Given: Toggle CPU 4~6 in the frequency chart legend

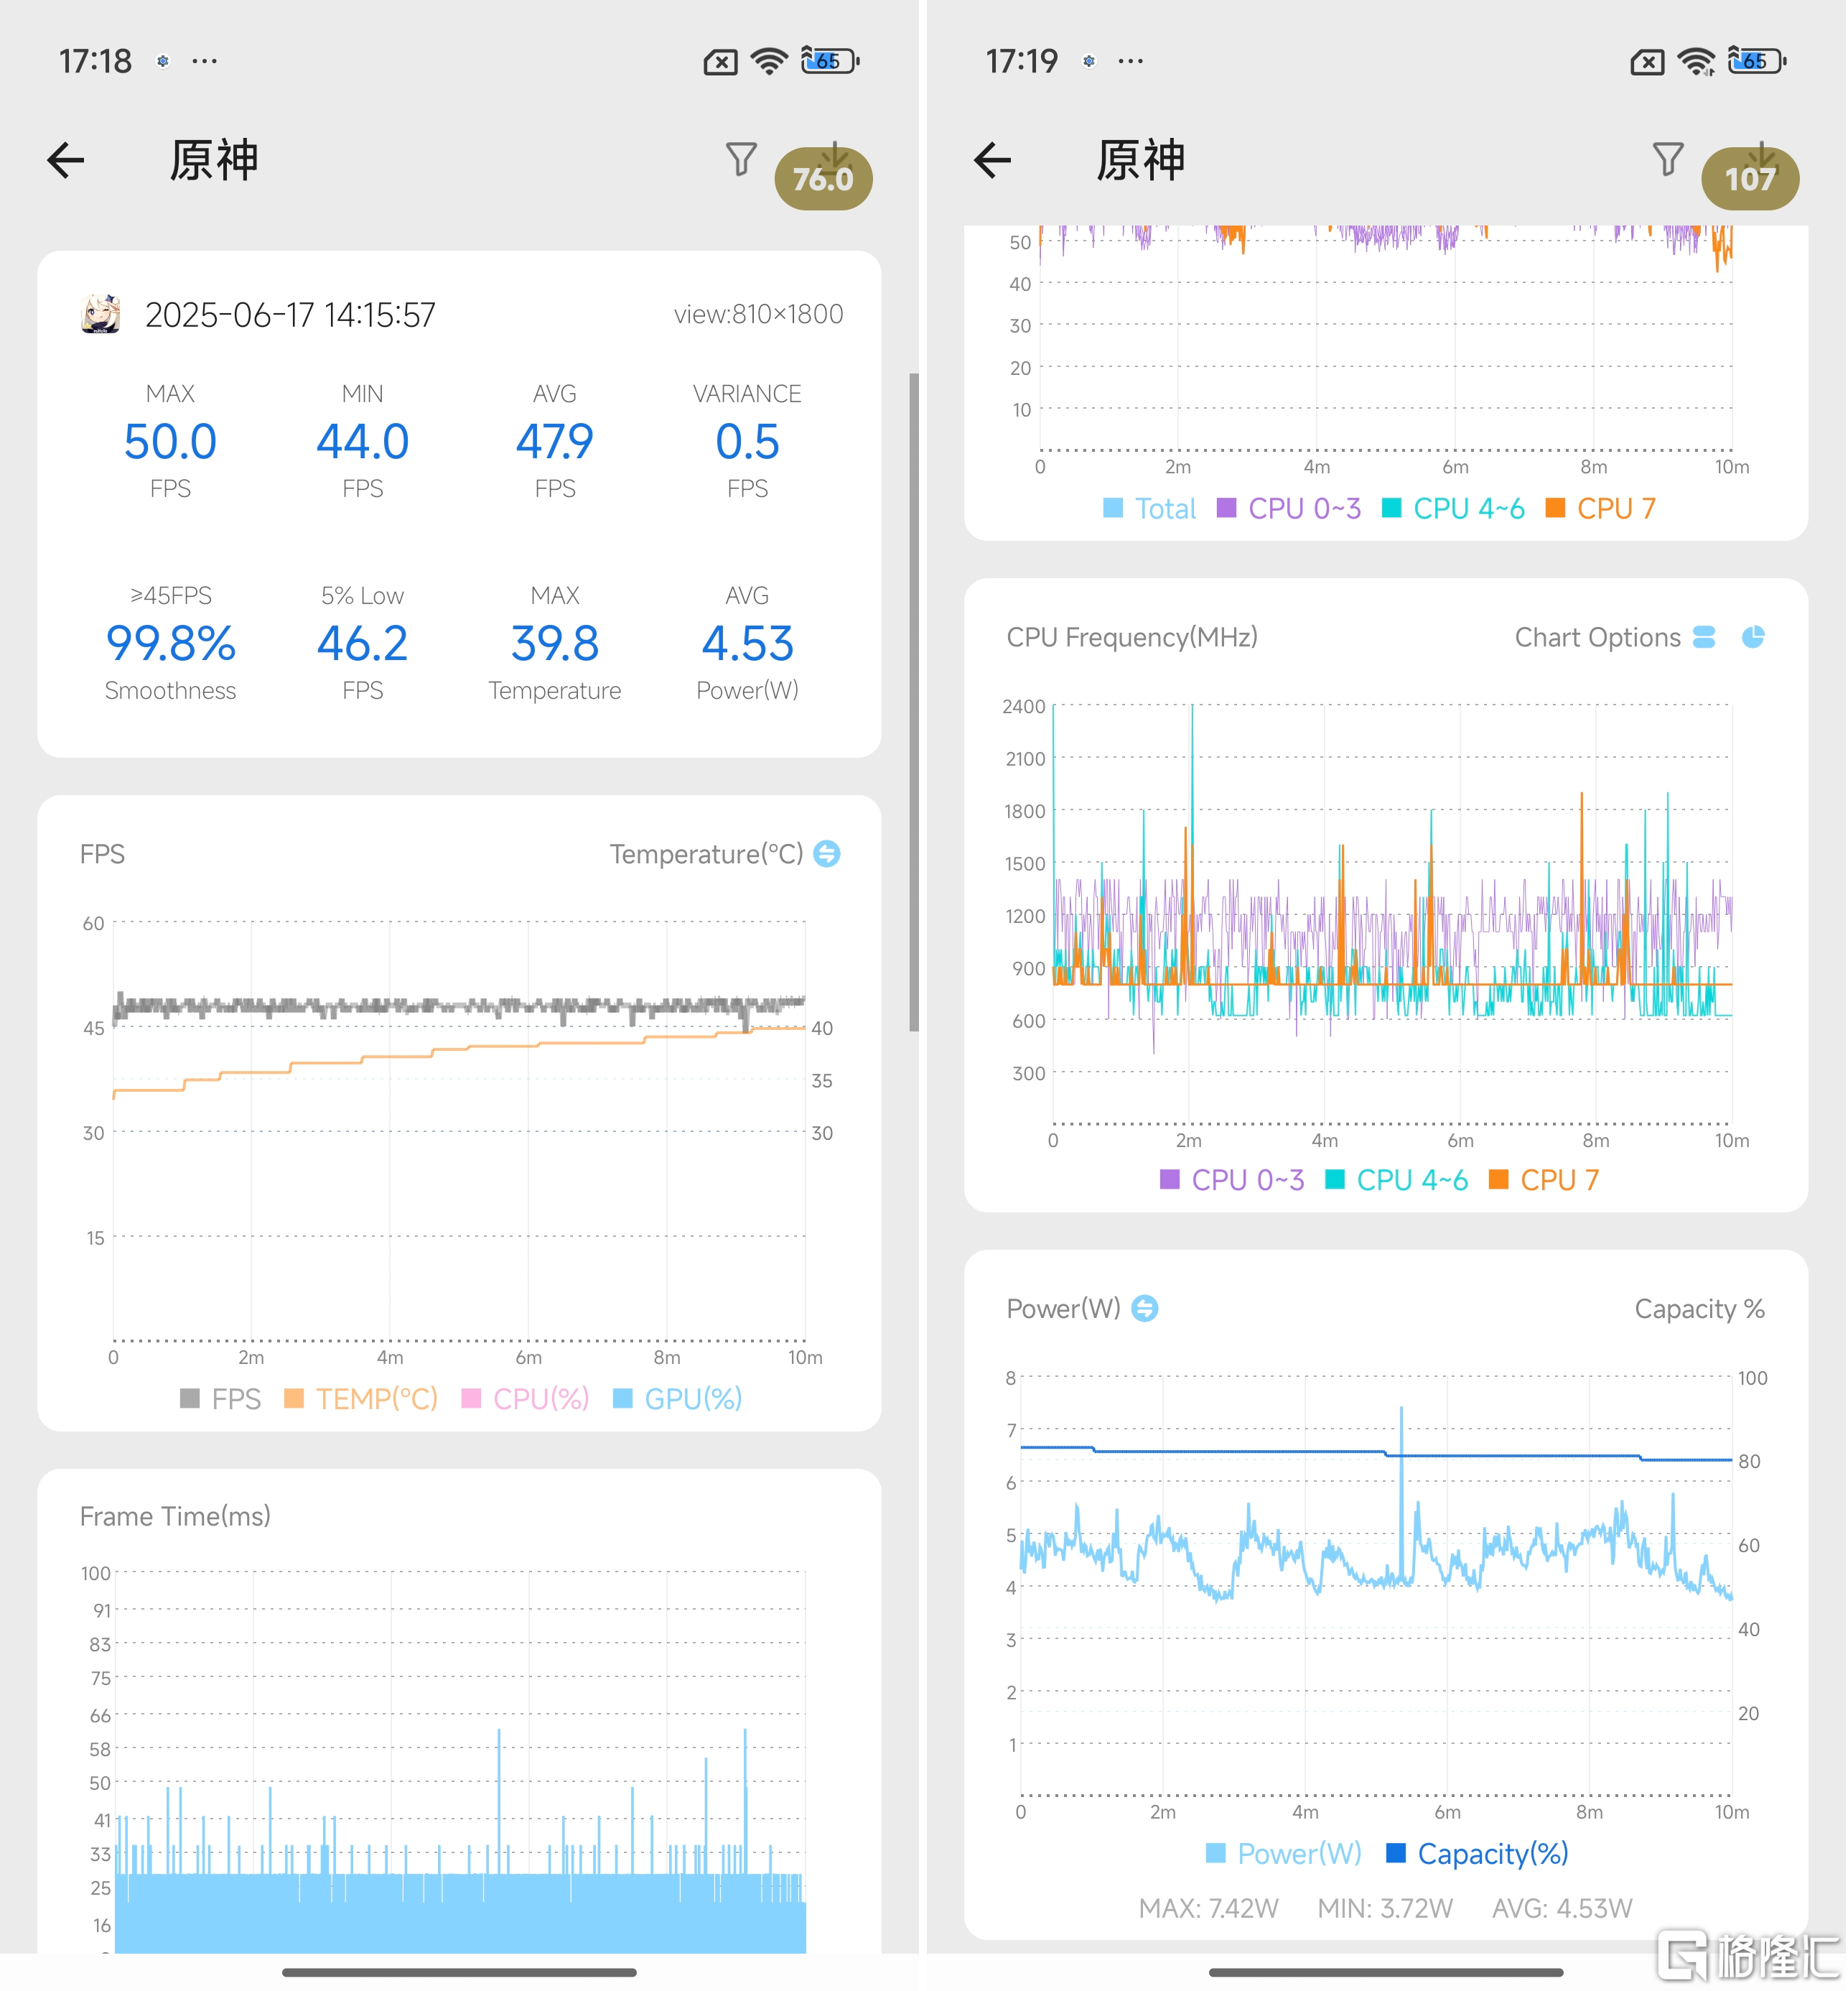Looking at the screenshot, I should [1396, 1179].
